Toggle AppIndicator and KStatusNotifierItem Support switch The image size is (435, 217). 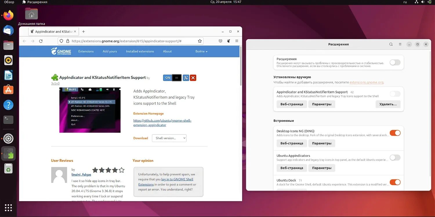pyautogui.click(x=395, y=94)
